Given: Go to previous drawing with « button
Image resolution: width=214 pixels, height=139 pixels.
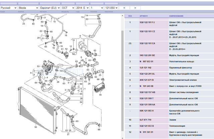Looking at the screenshot, I should (x=124, y=8).
